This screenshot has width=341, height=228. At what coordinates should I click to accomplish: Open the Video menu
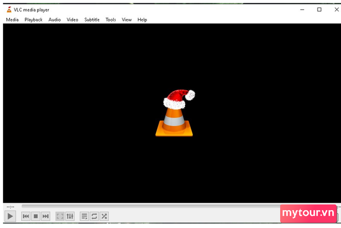coord(72,20)
